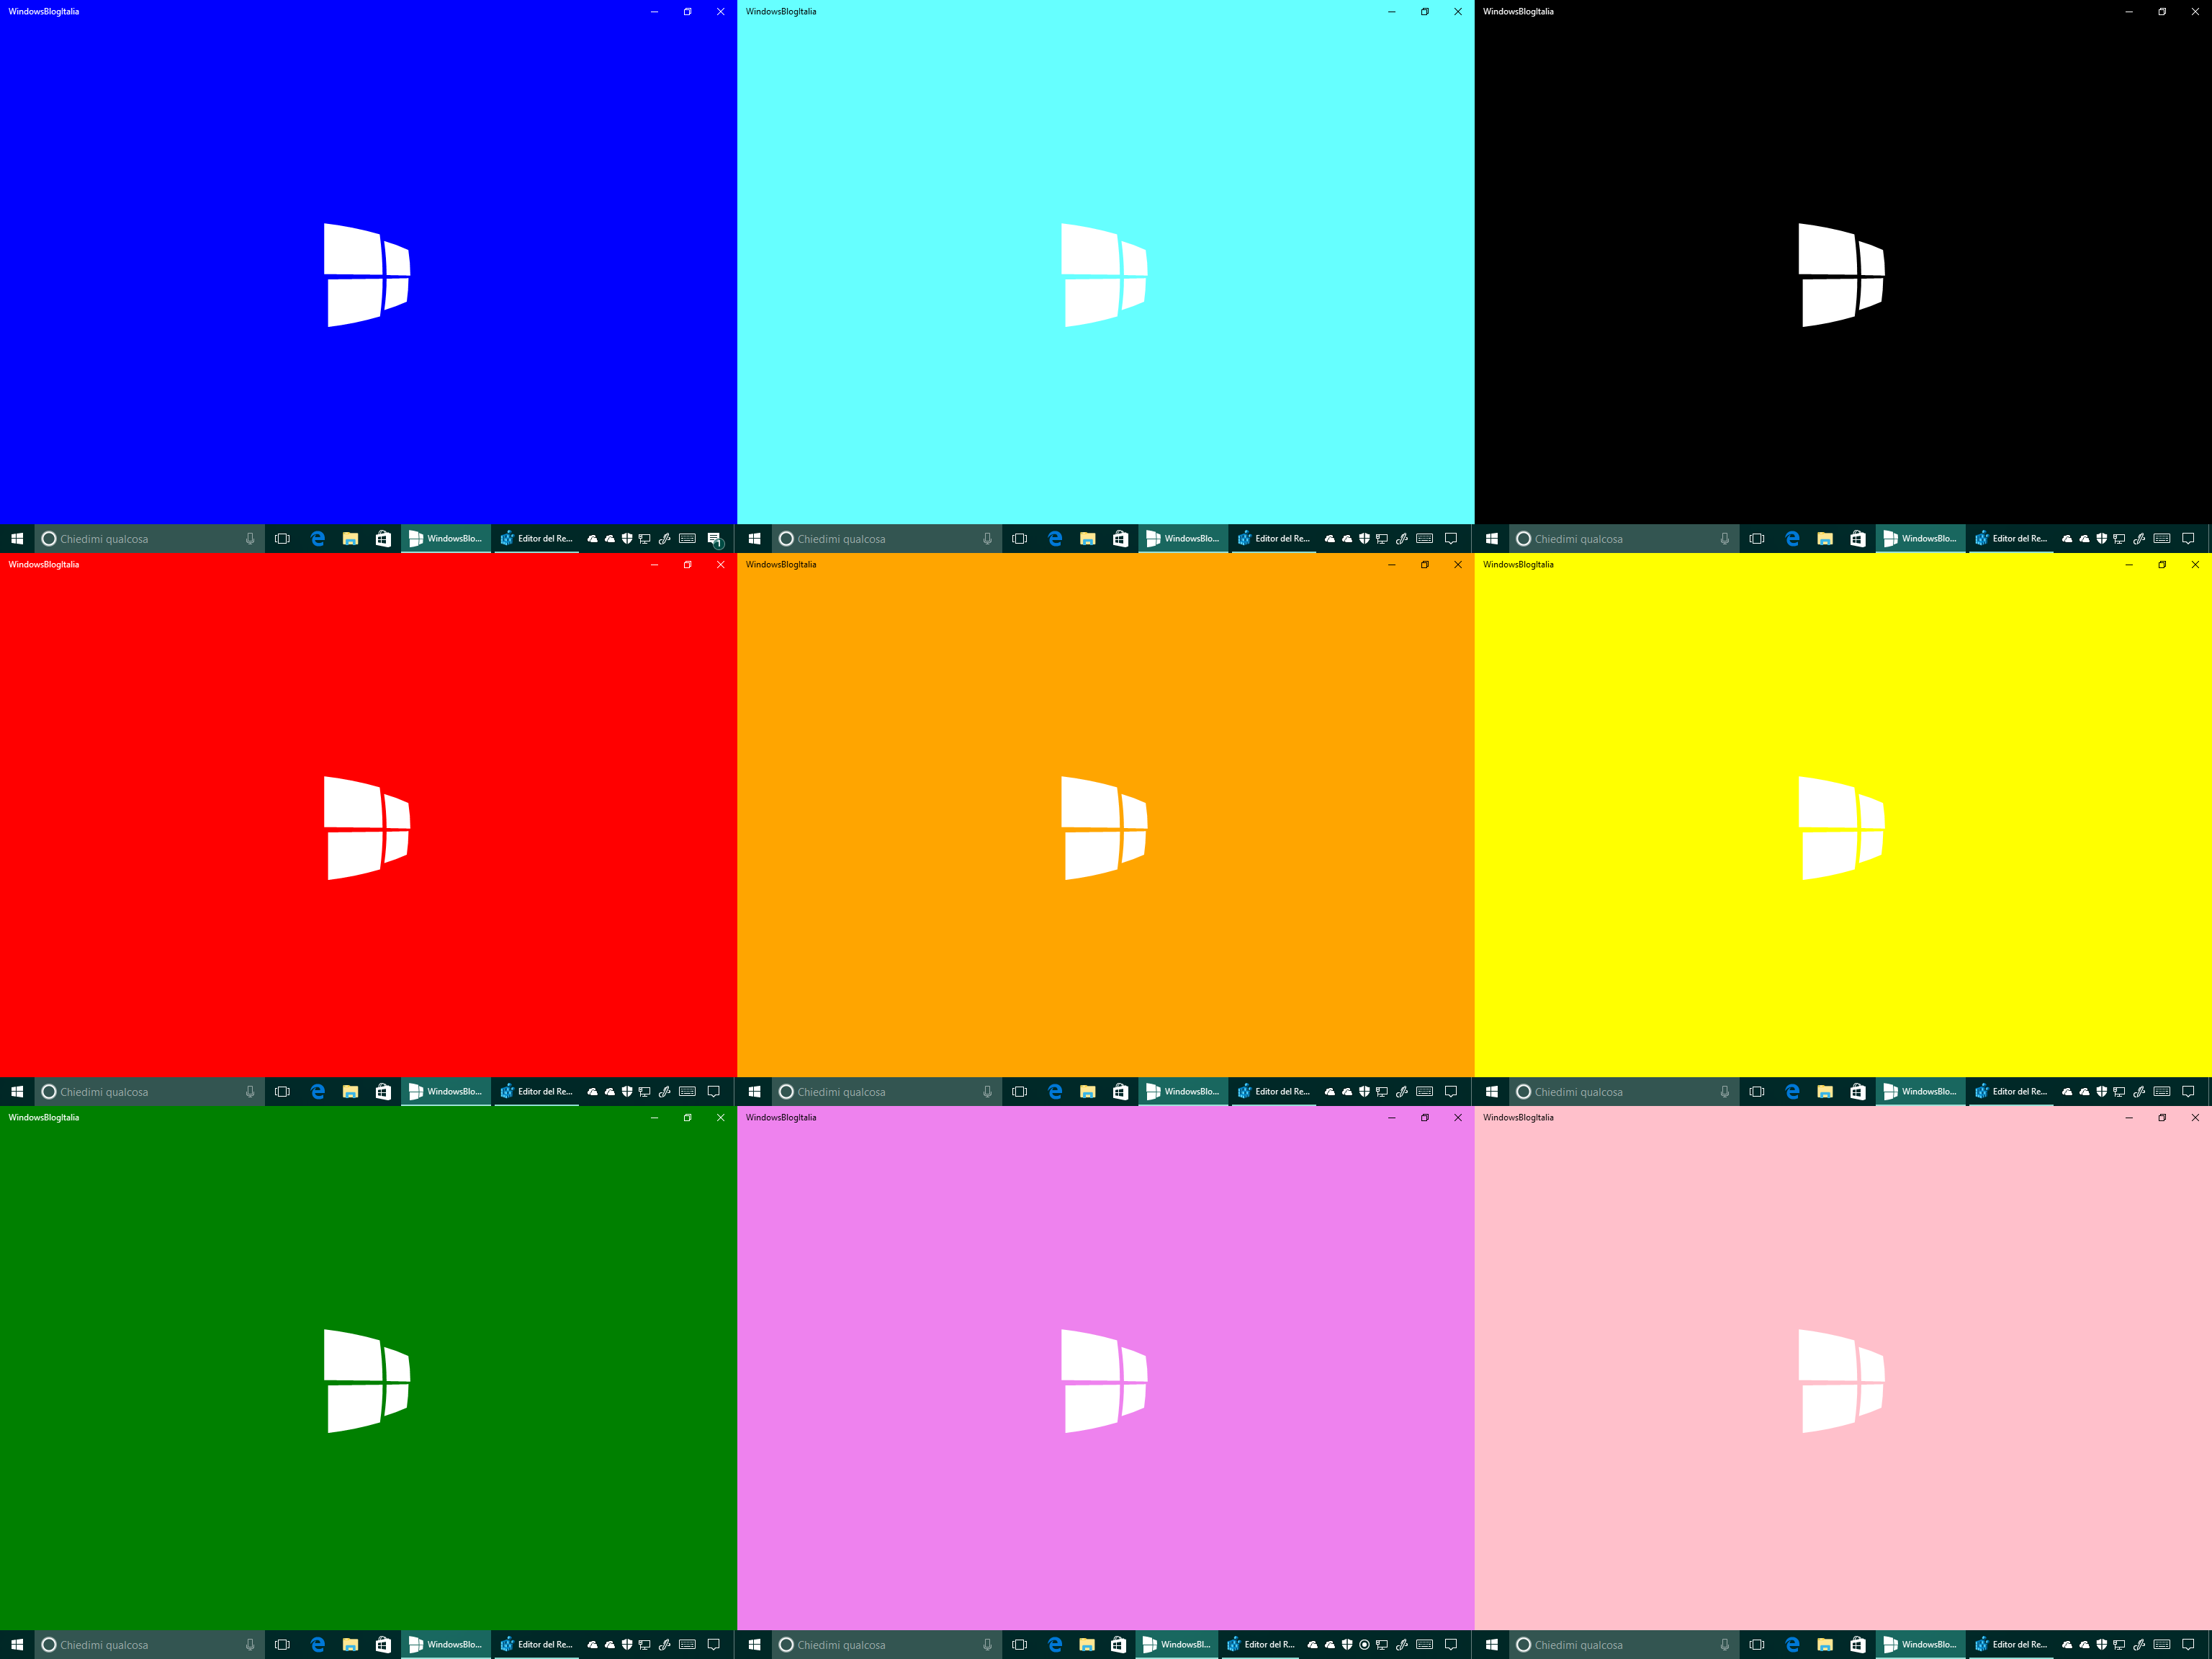Open File Explorer under the pink window

coord(1825,1645)
